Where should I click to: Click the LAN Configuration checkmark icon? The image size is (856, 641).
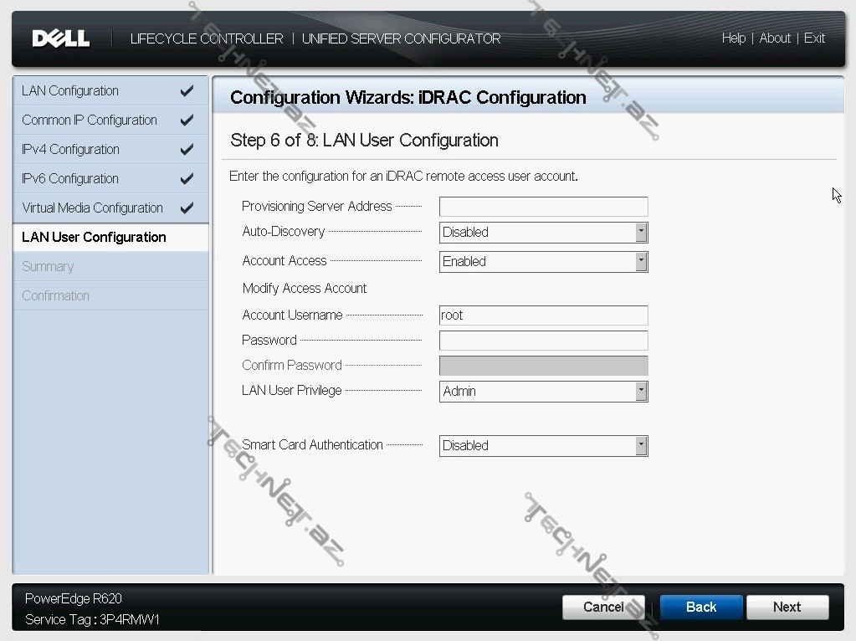[187, 90]
